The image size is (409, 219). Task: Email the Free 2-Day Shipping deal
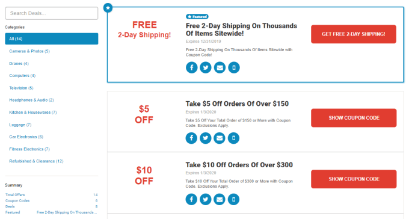pos(220,67)
